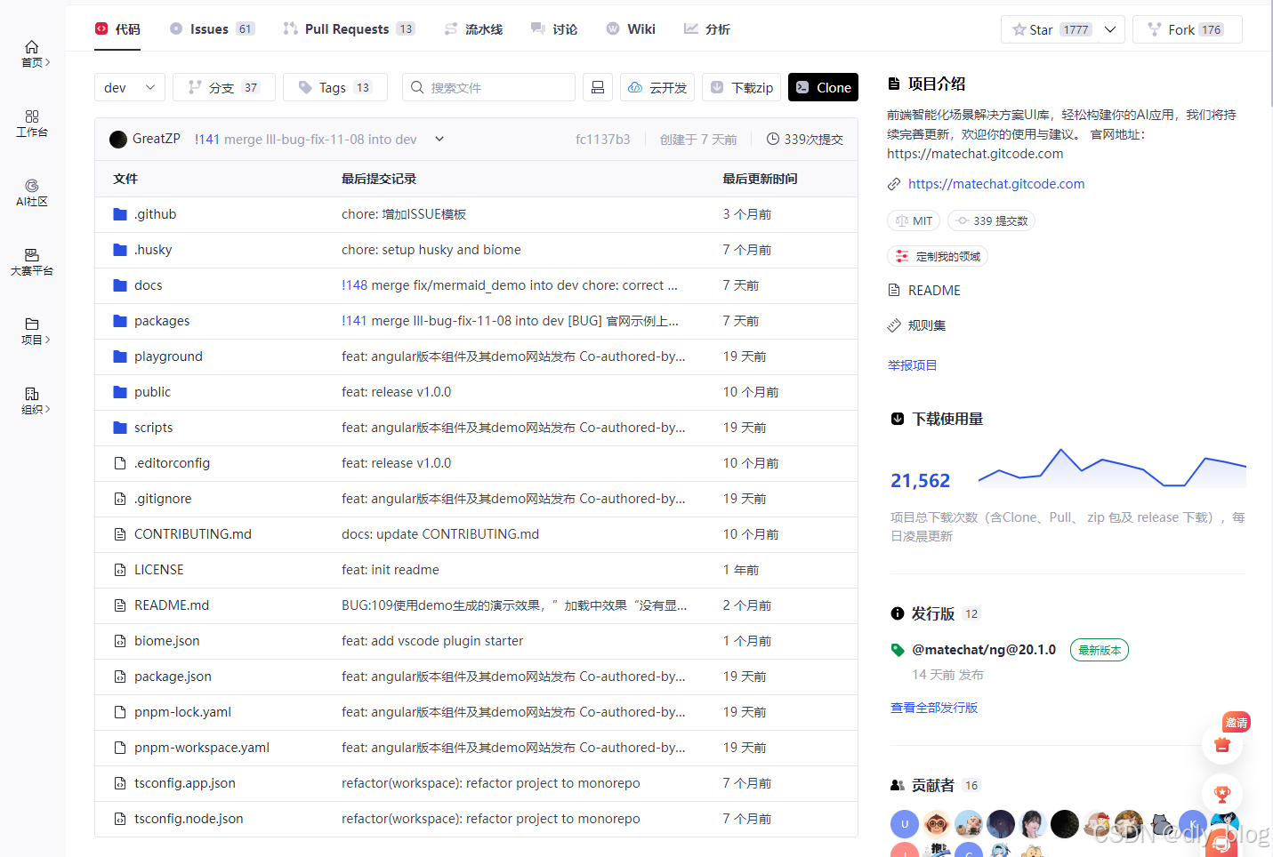This screenshot has width=1273, height=857.
Task: Open the package.json file
Action: pos(173,677)
